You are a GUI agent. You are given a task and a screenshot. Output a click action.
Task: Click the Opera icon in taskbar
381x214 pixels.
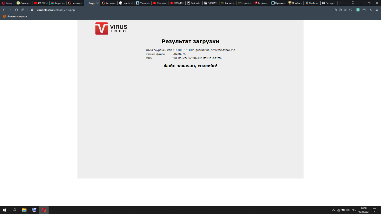44,210
